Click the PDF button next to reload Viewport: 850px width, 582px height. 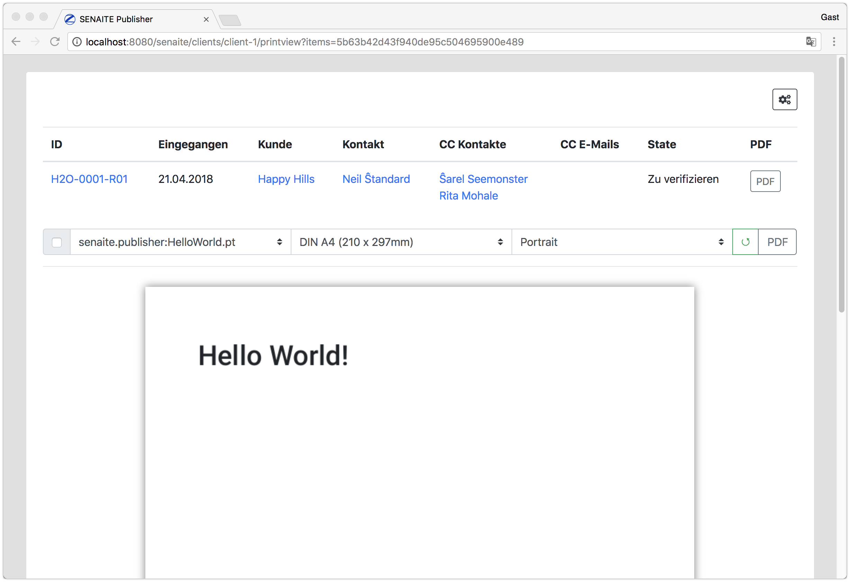tap(777, 242)
